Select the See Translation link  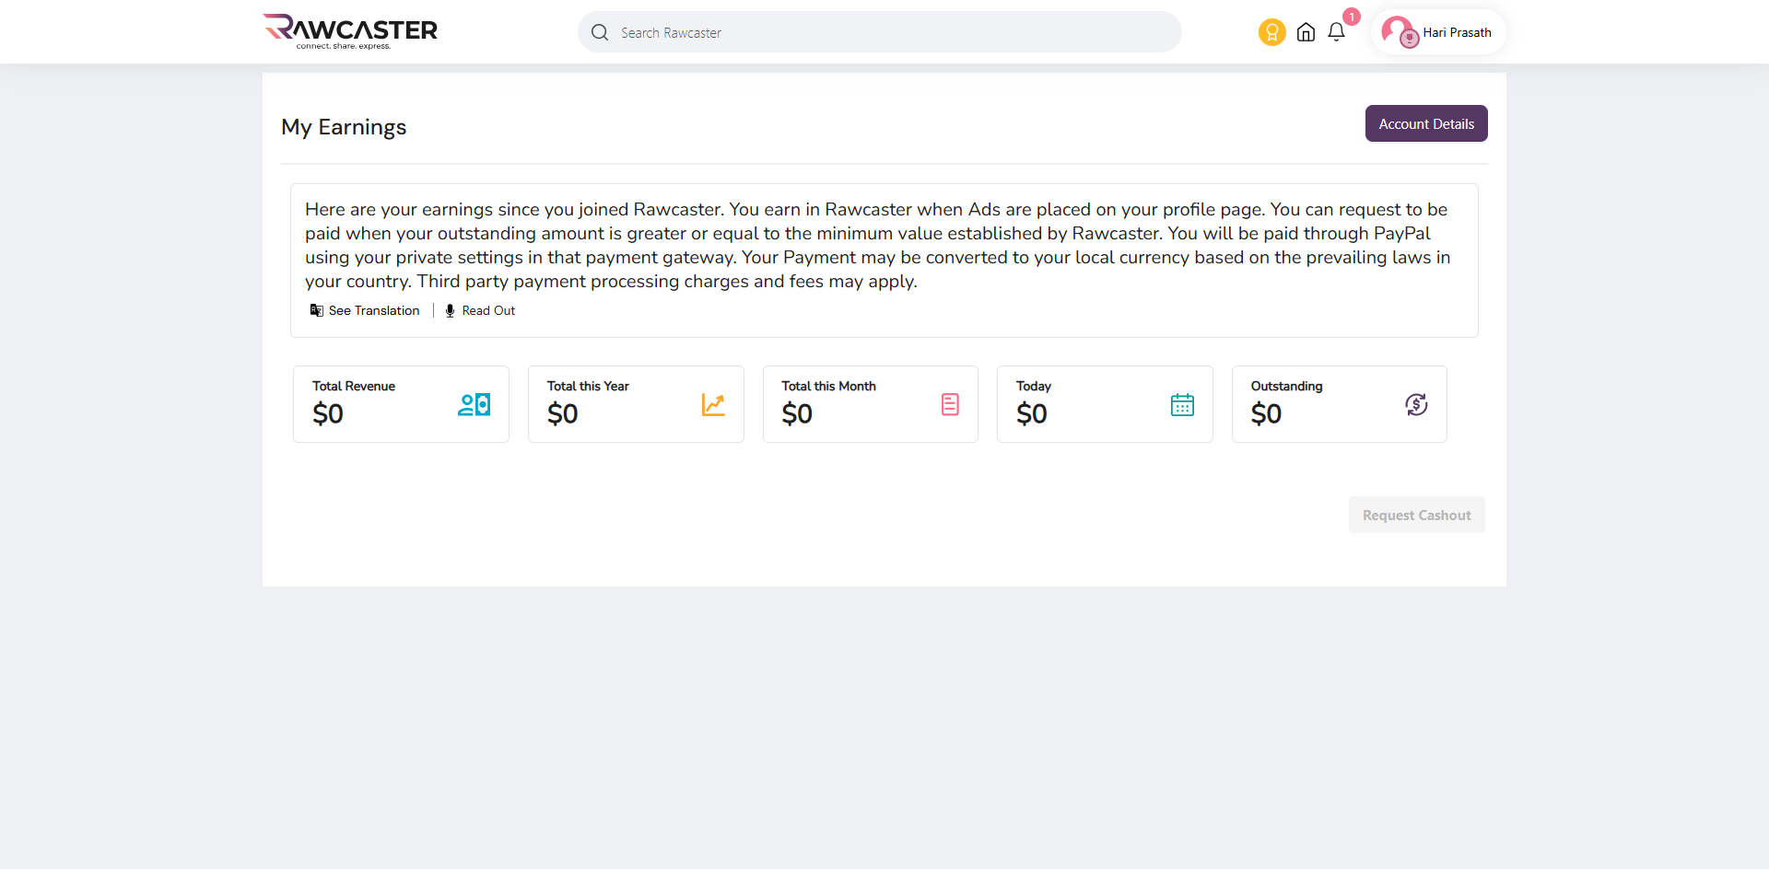tap(374, 311)
